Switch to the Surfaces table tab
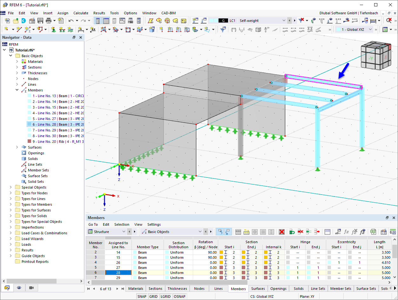This screenshot has height=300, width=398. [x=258, y=289]
